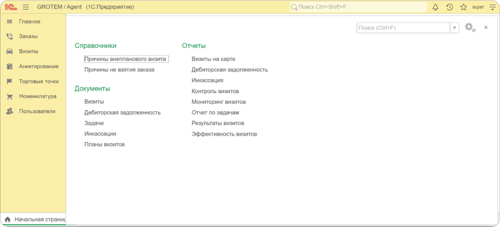500x227 pixels.
Task: Open Причины не взятия заказа catalog
Action: [x=119, y=70]
